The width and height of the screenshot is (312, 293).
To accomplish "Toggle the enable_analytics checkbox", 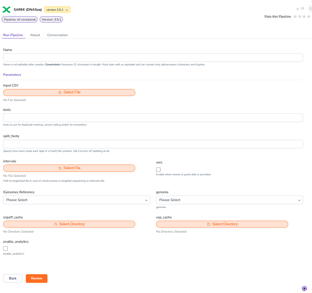I will point(5,249).
